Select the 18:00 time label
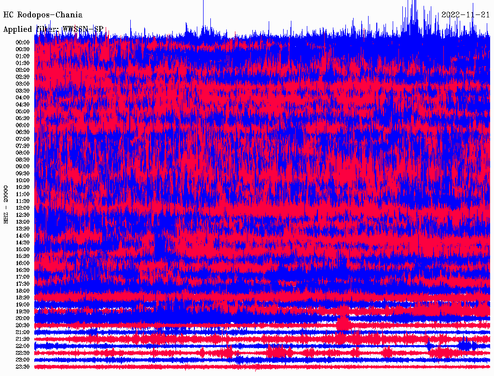The width and height of the screenshot is (494, 376). (23, 291)
